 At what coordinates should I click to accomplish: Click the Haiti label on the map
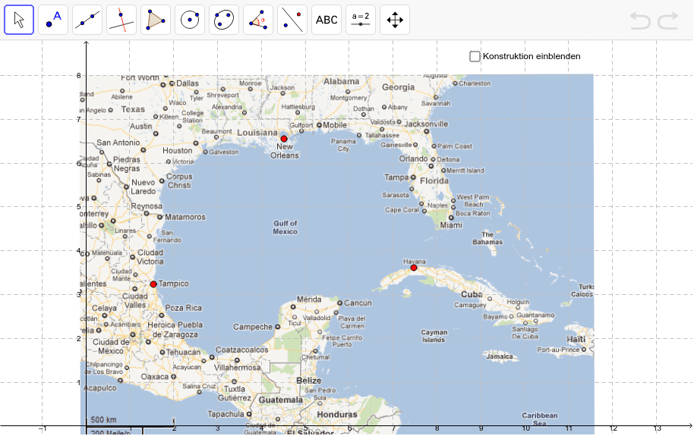[576, 339]
